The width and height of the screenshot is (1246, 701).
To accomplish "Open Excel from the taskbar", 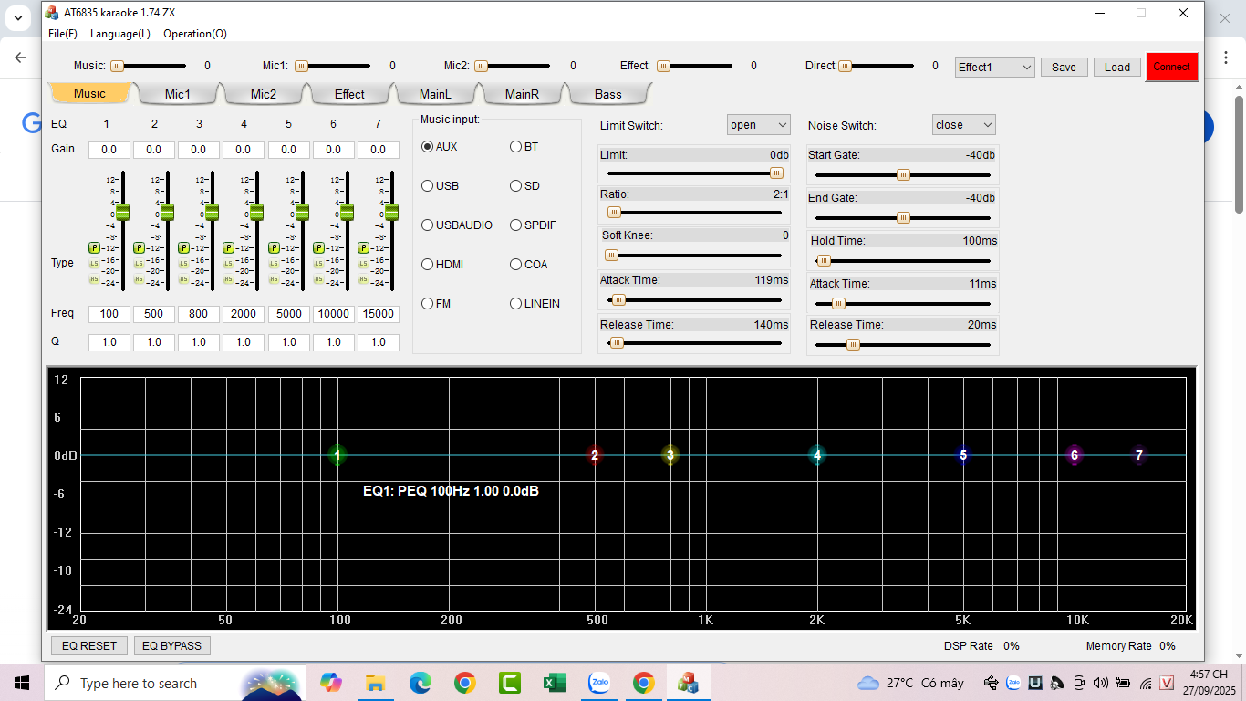I will (554, 683).
